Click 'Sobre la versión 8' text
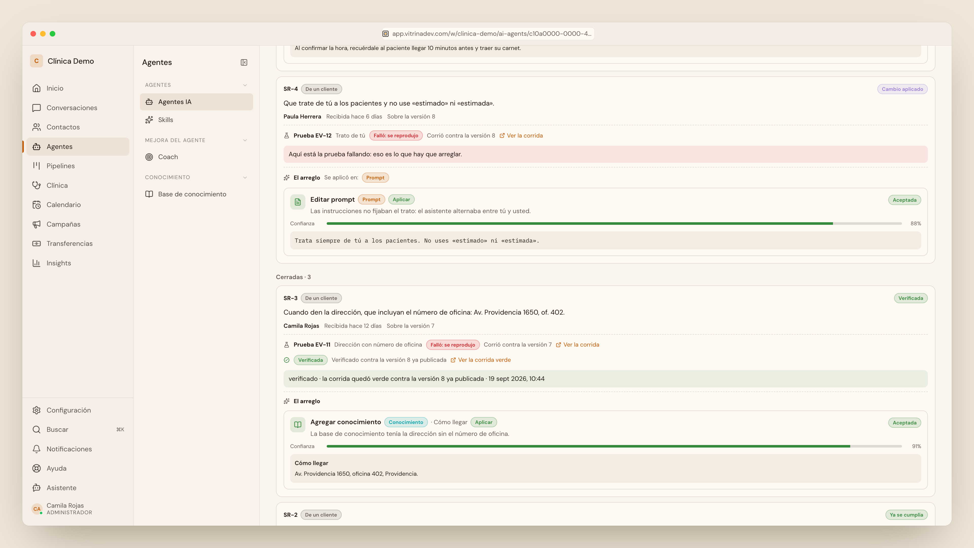Image resolution: width=974 pixels, height=548 pixels. pos(411,116)
